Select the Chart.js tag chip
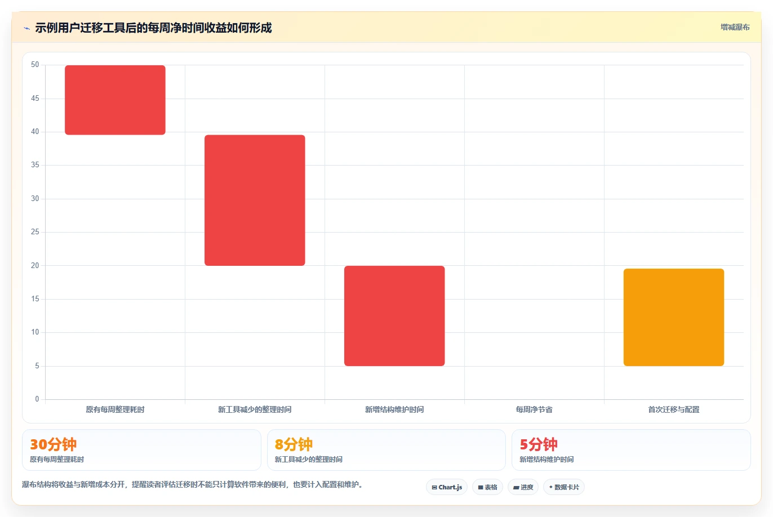 (447, 487)
